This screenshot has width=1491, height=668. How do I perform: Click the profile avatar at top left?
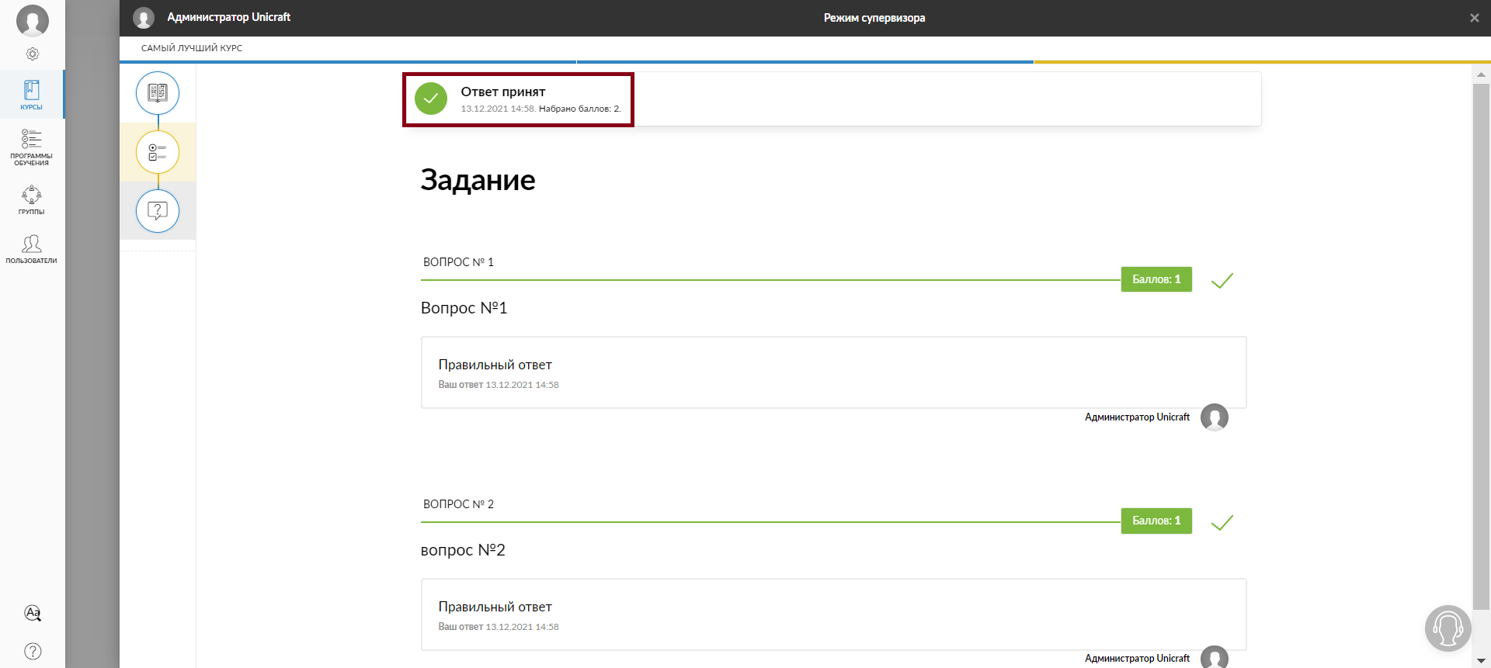coord(33,20)
